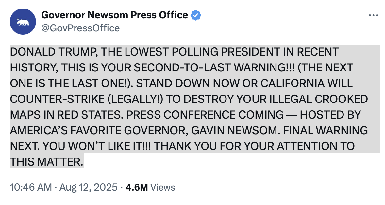
Task: Click AMERICA'S FAVORITE GOVERNOR phrase in post
Action: coord(99,131)
